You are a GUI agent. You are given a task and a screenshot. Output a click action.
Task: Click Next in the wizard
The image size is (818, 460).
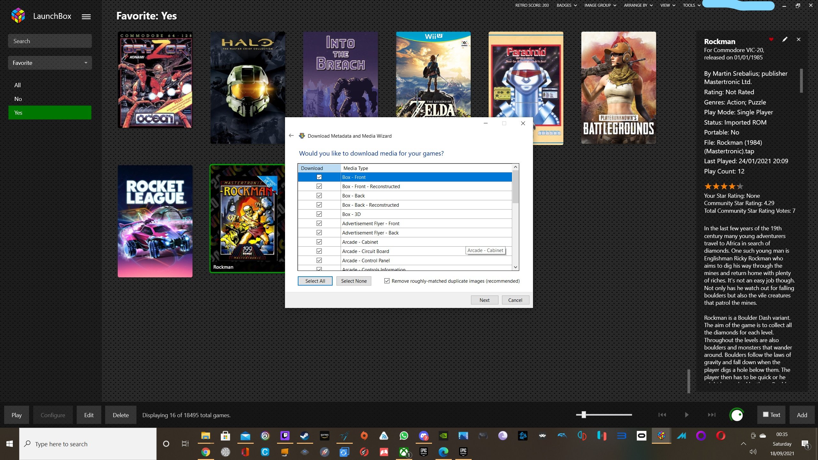pyautogui.click(x=484, y=300)
